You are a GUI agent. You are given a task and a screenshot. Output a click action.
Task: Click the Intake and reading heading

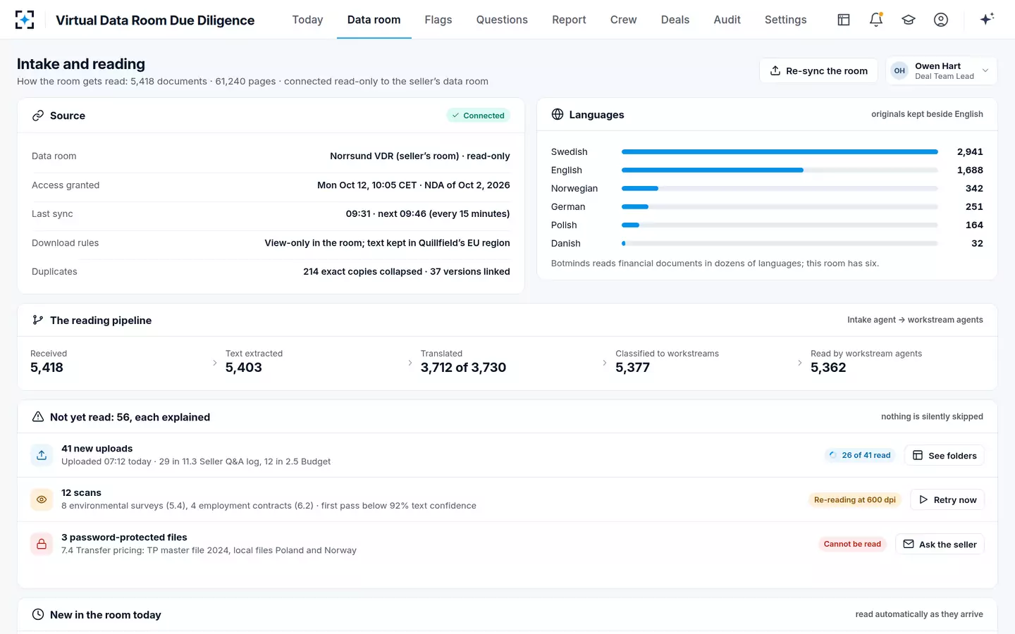point(81,64)
